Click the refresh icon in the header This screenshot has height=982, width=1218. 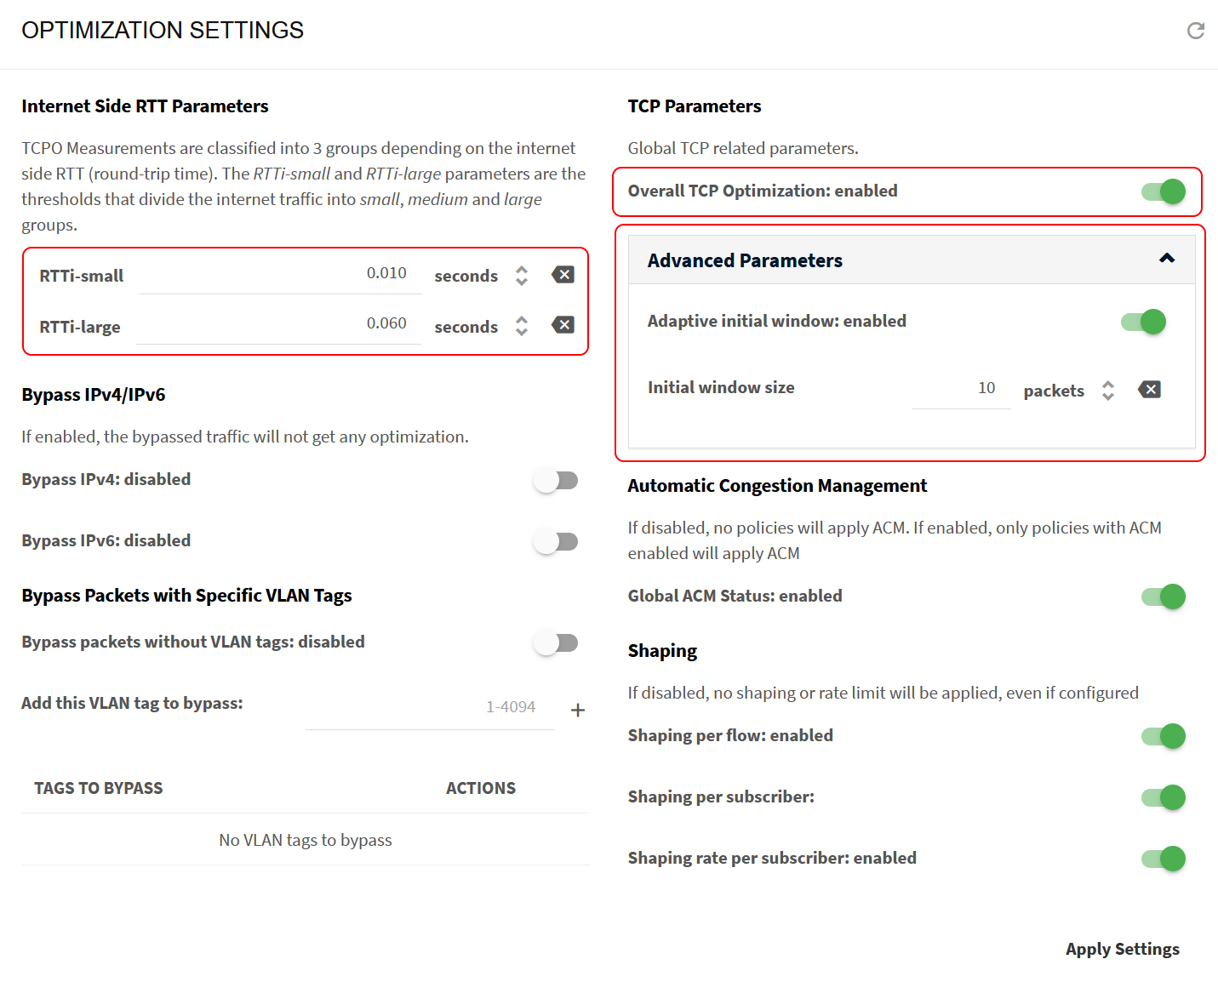[1196, 31]
